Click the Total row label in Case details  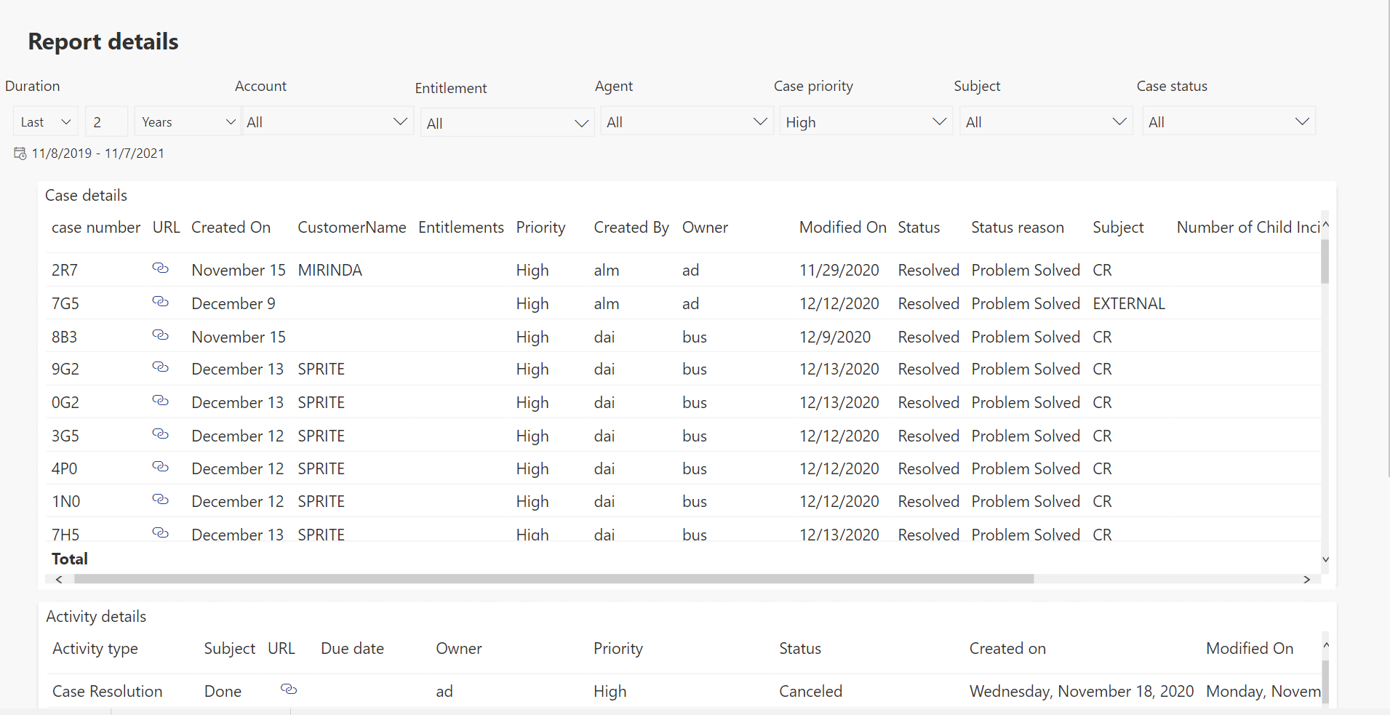(x=70, y=559)
